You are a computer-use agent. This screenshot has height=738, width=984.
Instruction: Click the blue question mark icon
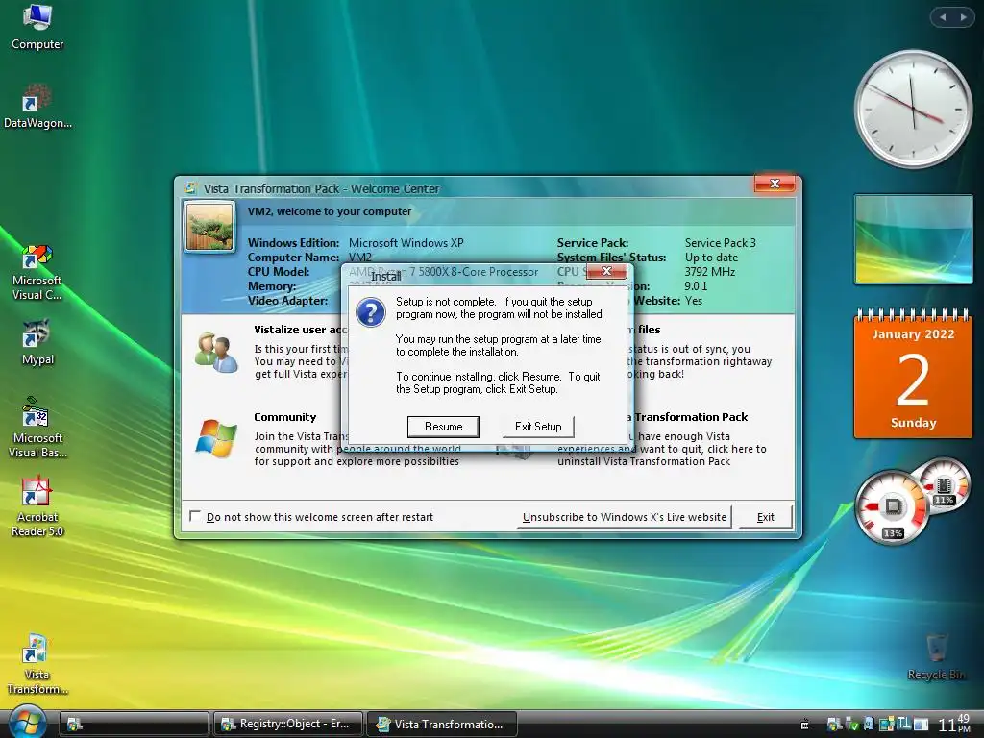pos(371,312)
